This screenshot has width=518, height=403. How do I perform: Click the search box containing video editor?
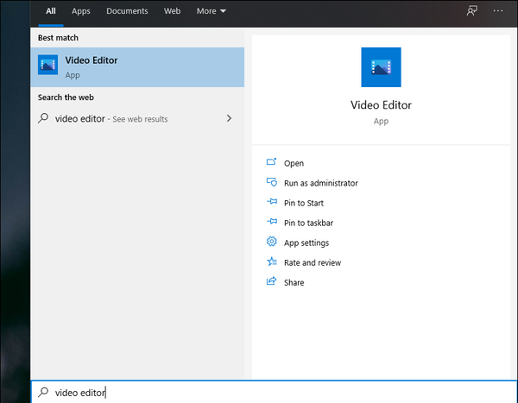259,393
